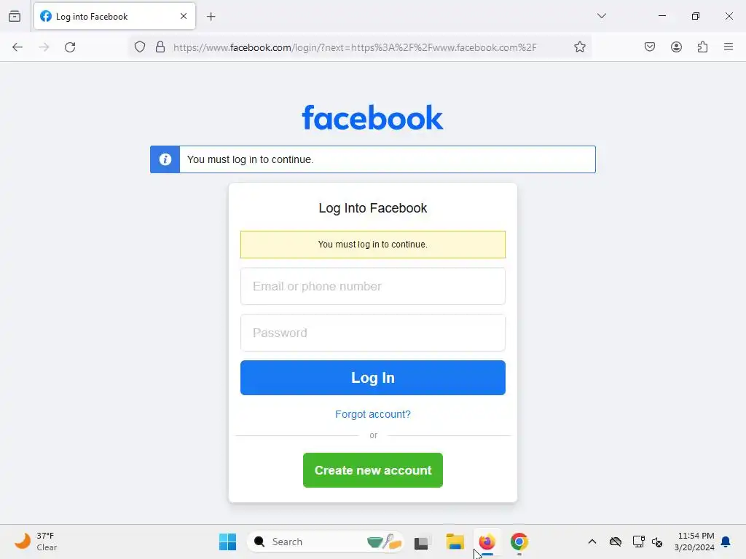
Task: Open the Firefox account icon
Action: (x=676, y=47)
